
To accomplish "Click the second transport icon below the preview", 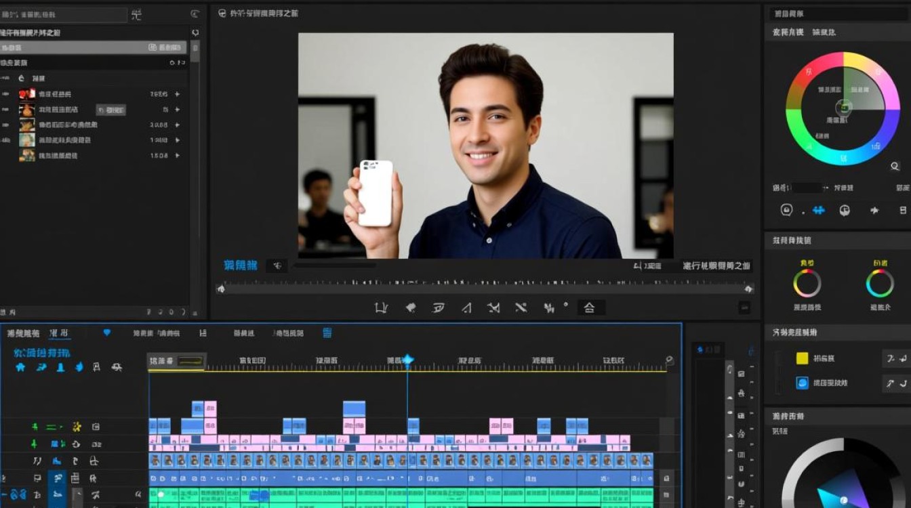I will click(x=411, y=308).
